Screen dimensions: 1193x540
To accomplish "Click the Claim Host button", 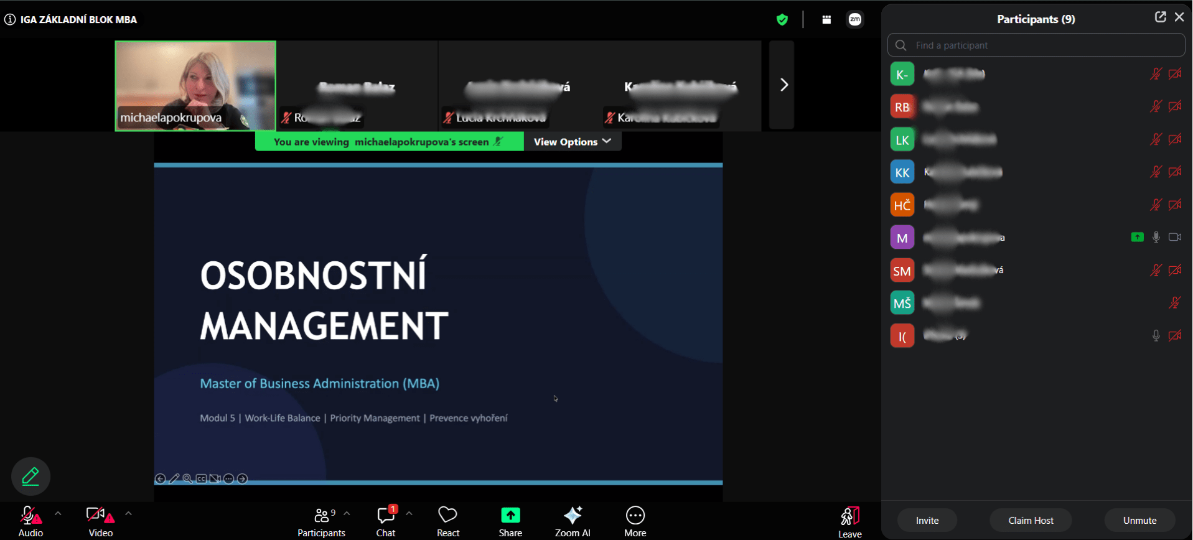I will click(1031, 520).
